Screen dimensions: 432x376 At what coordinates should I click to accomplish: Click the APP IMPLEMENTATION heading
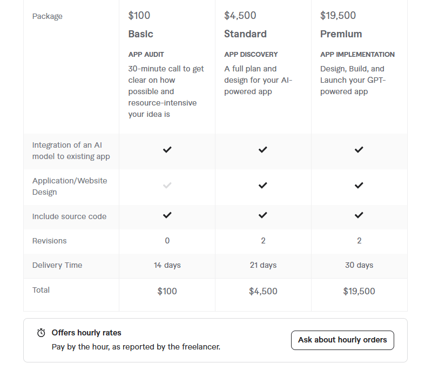pos(357,55)
